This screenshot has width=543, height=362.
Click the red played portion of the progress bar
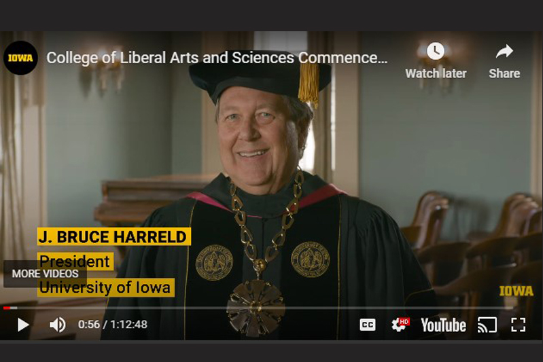pyautogui.click(x=7, y=308)
